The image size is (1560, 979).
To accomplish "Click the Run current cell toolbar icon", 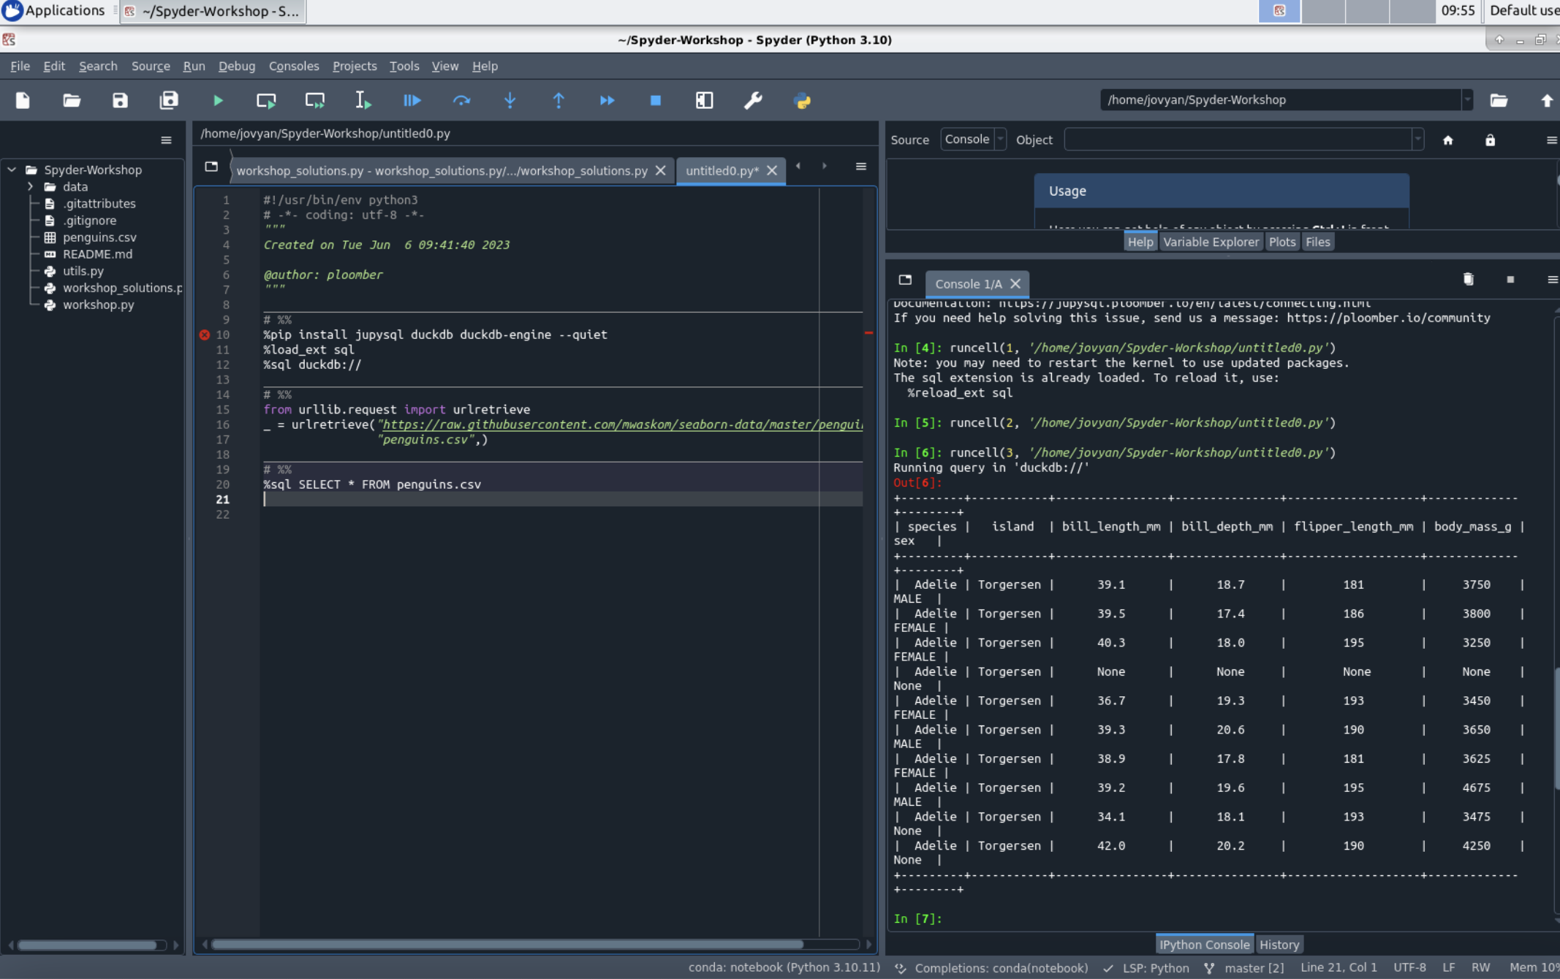I will 266,100.
